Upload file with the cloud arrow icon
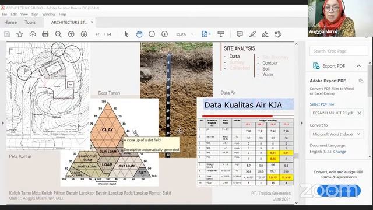The width and height of the screenshot is (373, 210). (33, 34)
